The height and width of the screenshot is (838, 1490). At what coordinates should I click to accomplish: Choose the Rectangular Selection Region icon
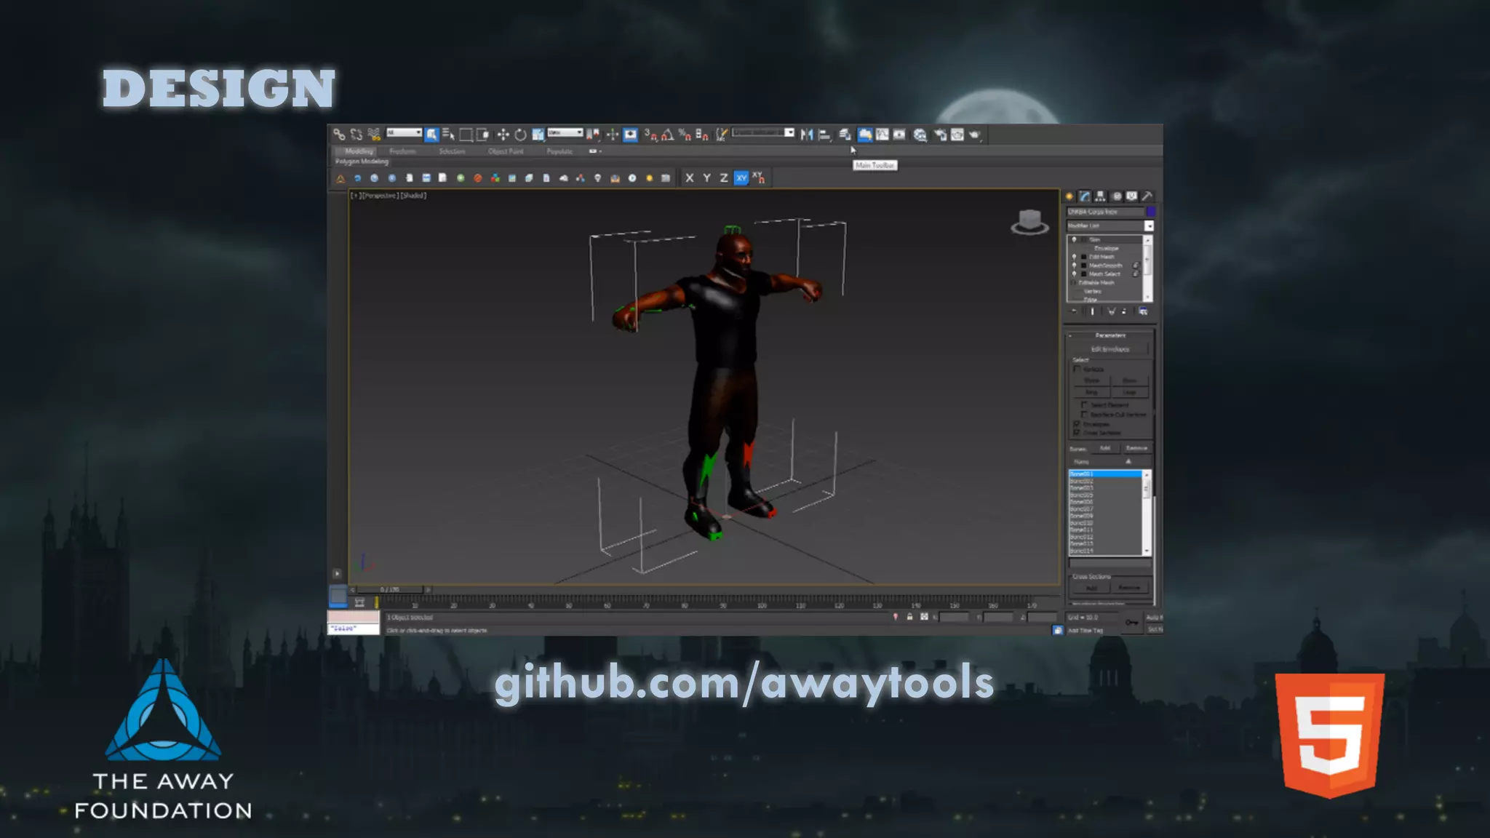(x=466, y=135)
